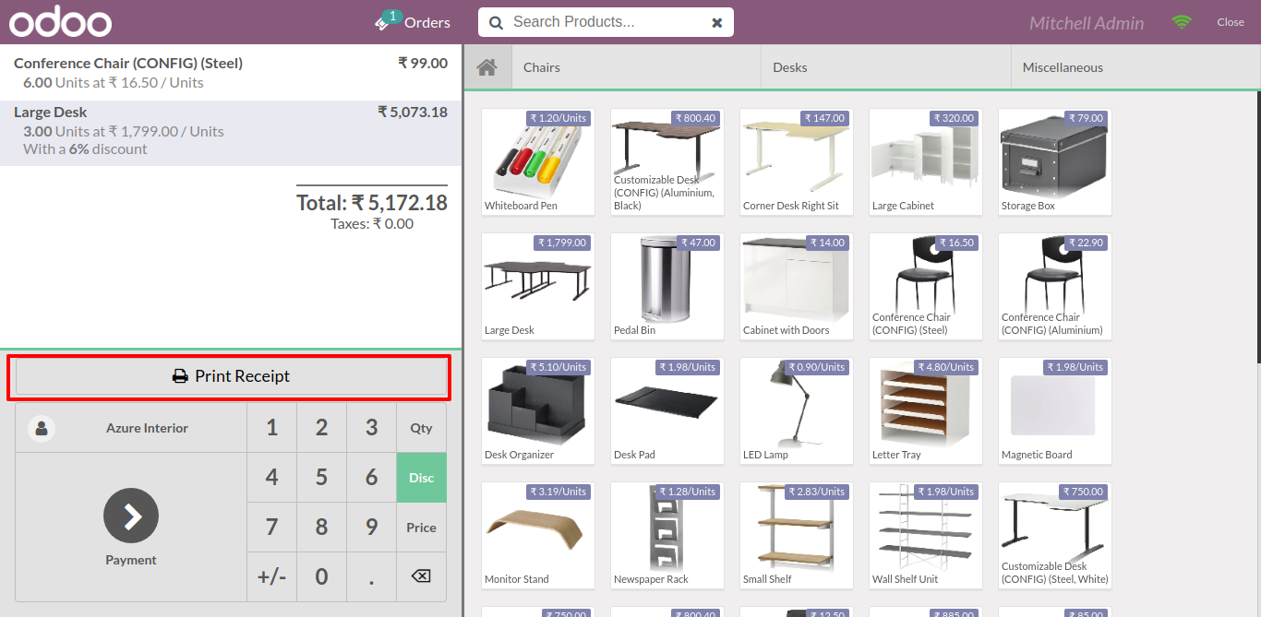
Task: Click the Azure Interior customer label
Action: (x=147, y=428)
